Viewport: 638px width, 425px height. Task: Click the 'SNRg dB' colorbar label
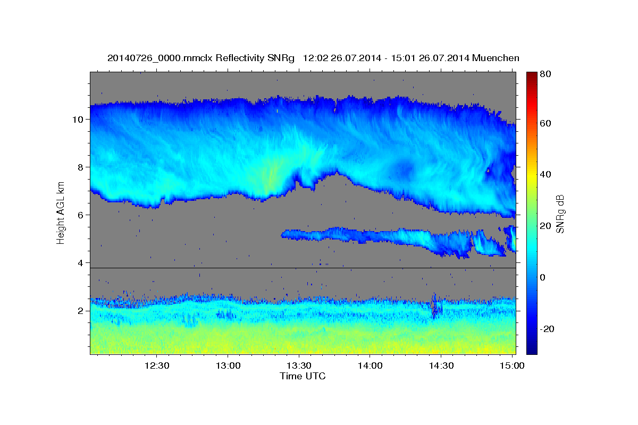pos(560,214)
